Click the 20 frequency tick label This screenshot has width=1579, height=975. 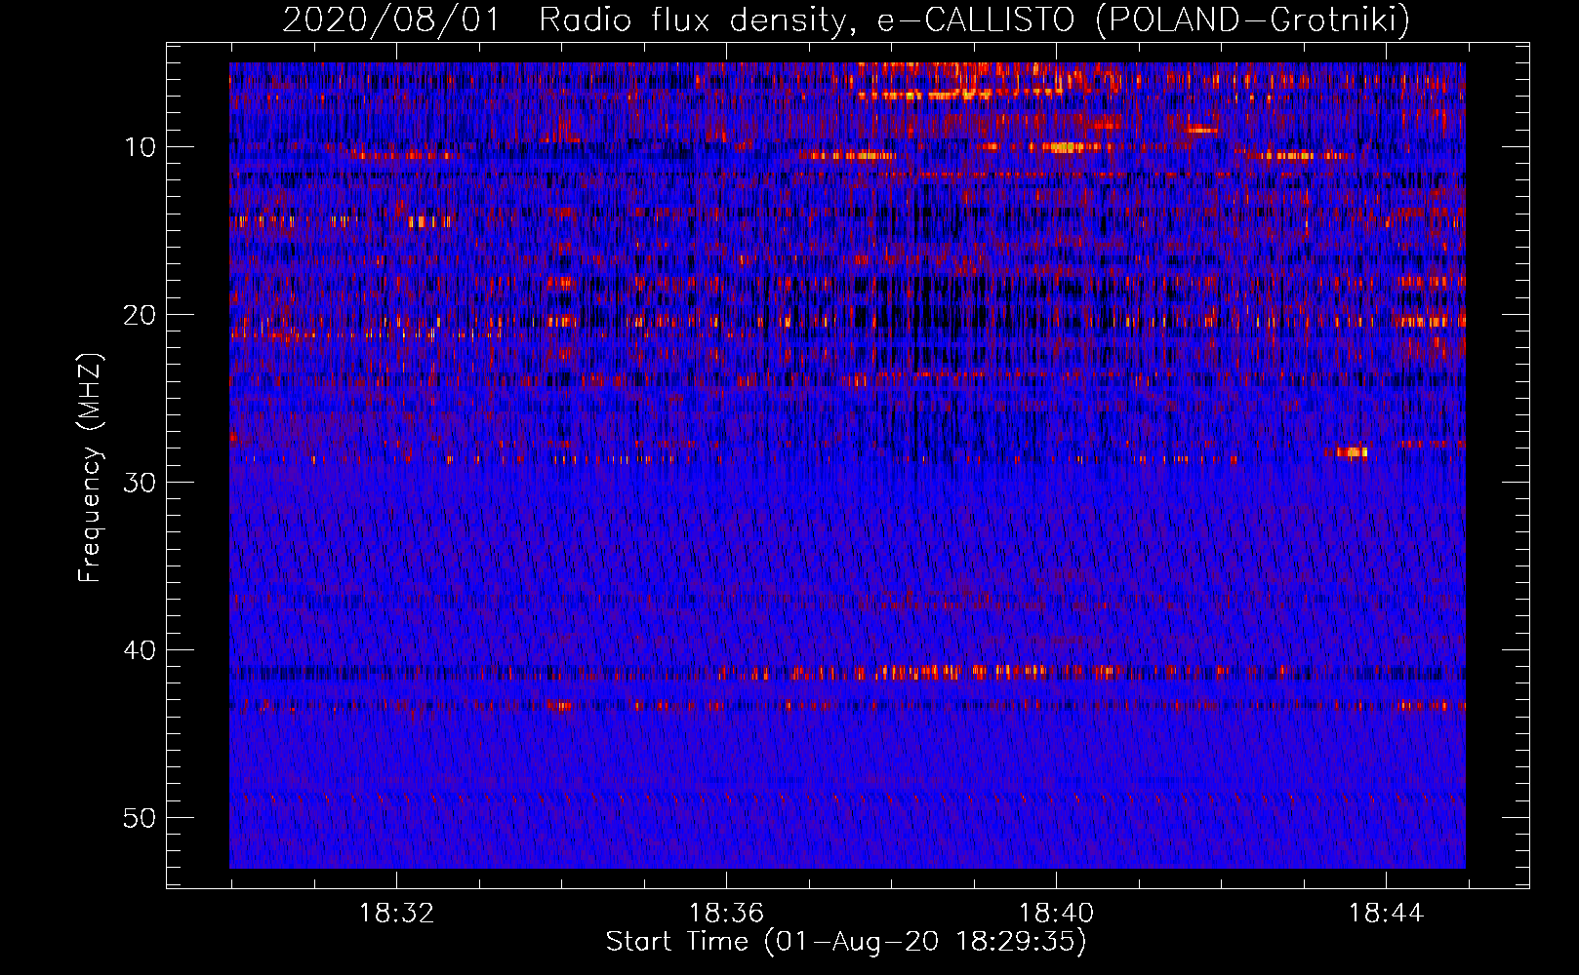tap(141, 315)
